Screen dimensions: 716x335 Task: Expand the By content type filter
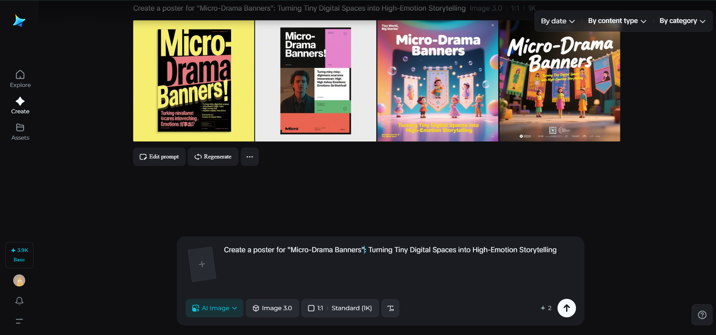(617, 21)
